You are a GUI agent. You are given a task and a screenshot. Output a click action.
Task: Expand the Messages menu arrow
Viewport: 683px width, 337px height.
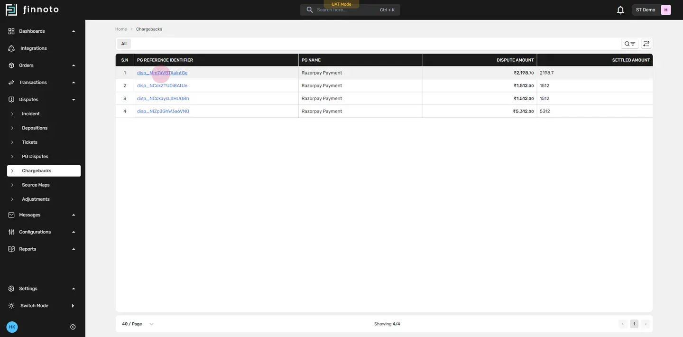click(74, 215)
